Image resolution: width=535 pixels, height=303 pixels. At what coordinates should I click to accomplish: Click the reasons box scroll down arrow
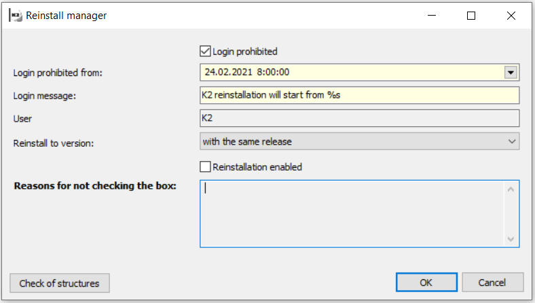511,238
